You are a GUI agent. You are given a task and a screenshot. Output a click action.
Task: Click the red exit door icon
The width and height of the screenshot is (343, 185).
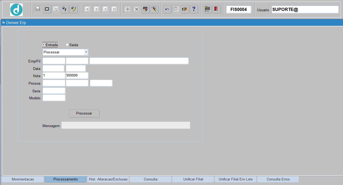(x=216, y=9)
